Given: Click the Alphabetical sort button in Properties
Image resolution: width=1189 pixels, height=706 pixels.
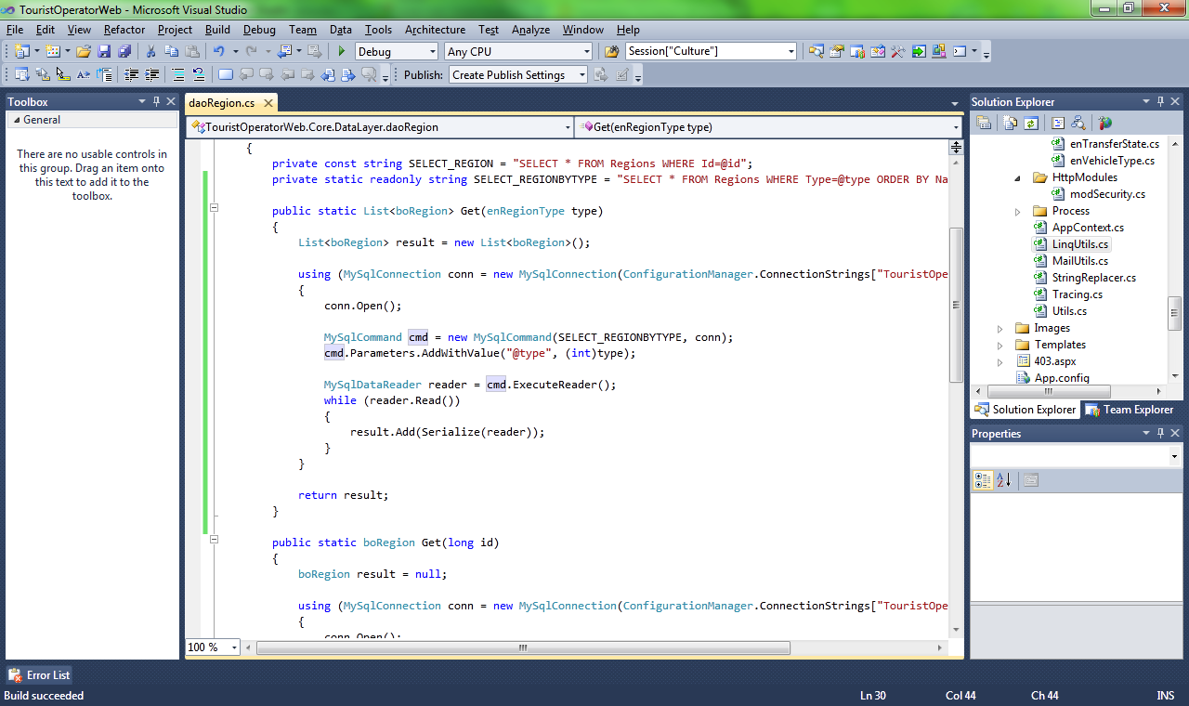Looking at the screenshot, I should [1003, 480].
